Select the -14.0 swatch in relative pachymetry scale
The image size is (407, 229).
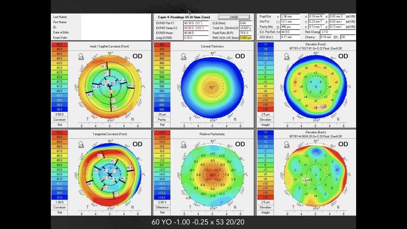pos(162,133)
